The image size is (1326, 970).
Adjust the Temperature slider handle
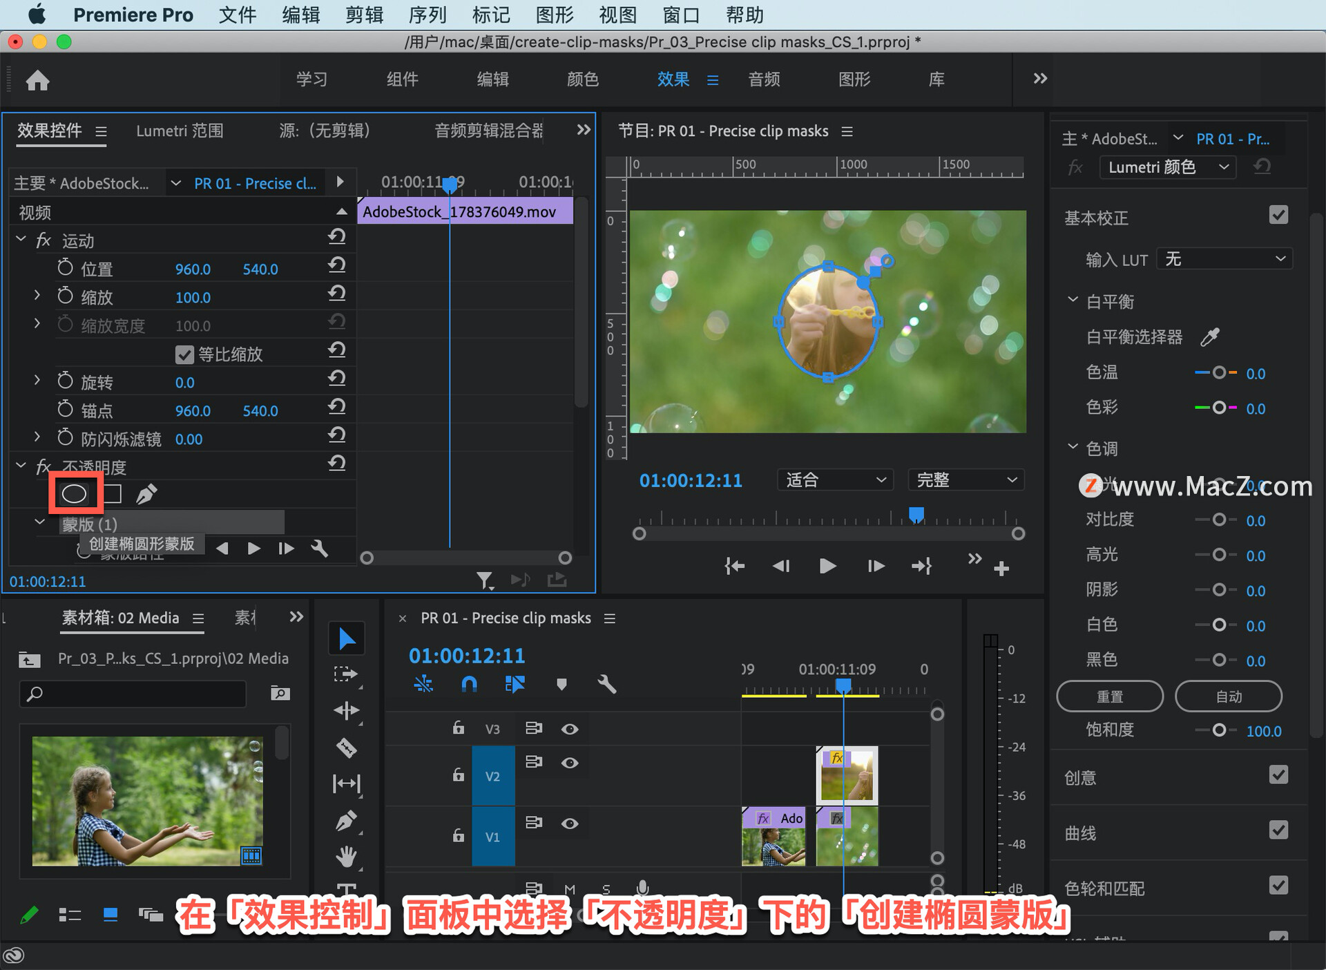(1219, 372)
